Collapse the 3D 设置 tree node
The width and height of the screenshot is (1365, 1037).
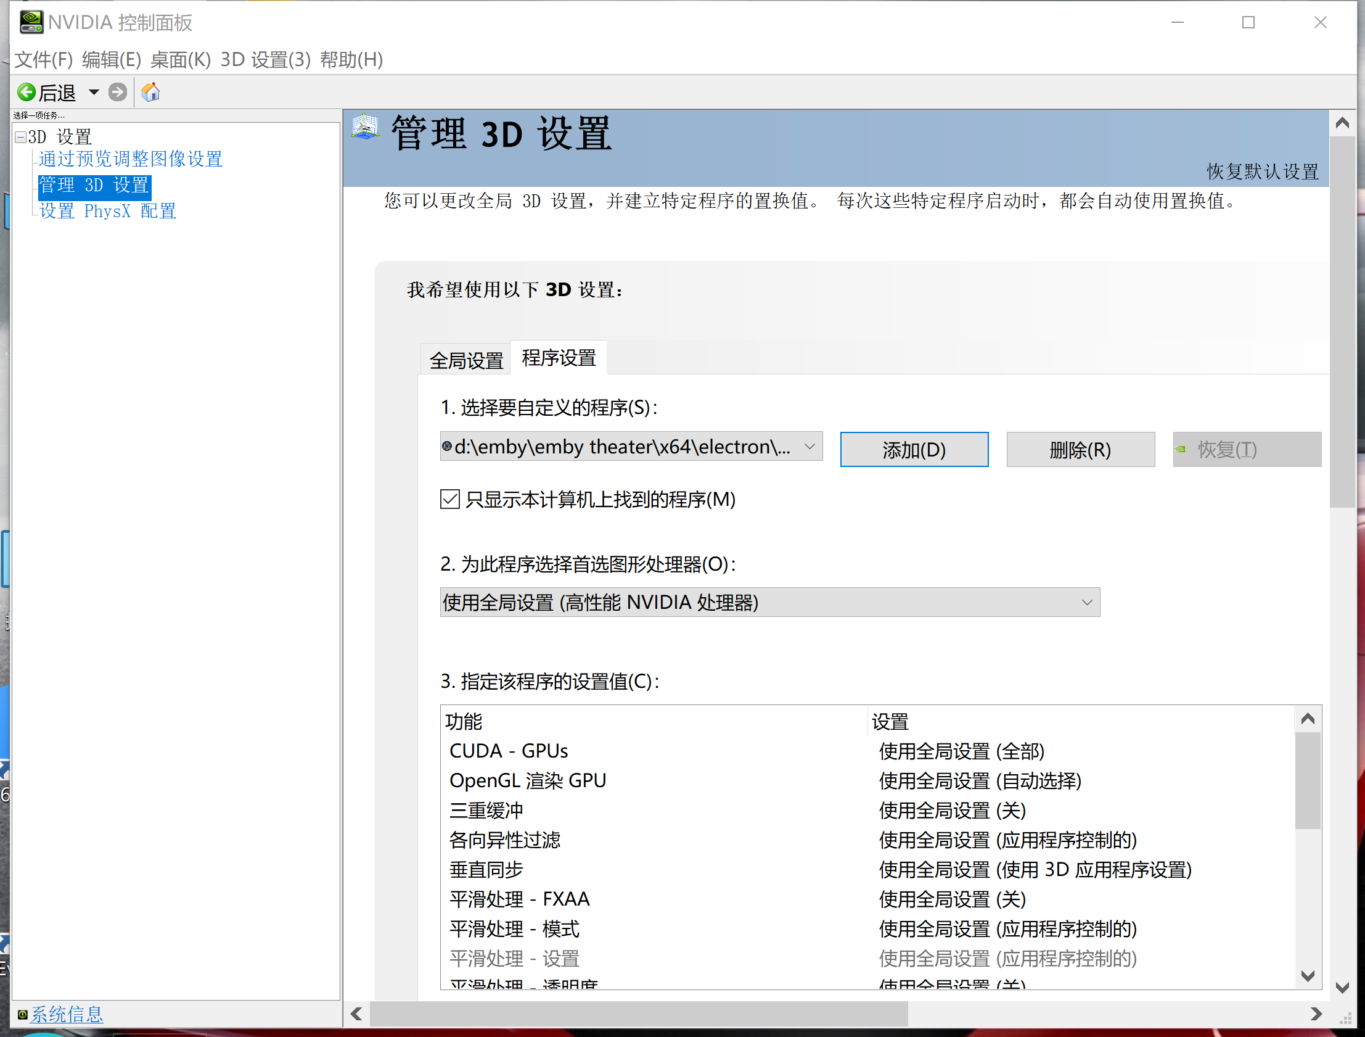[21, 137]
